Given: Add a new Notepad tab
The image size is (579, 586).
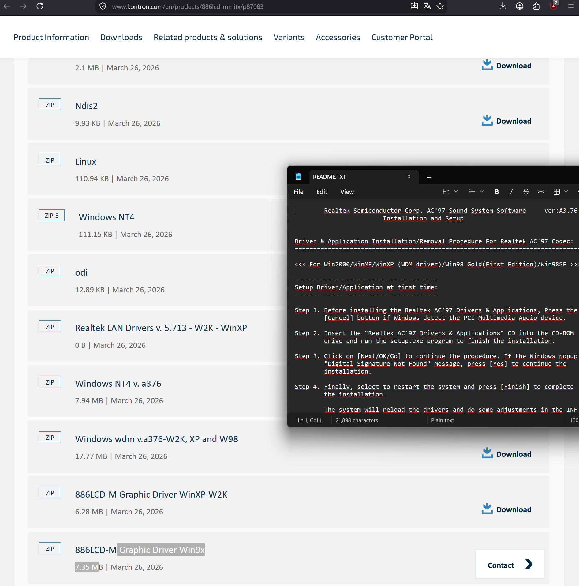Looking at the screenshot, I should coord(429,177).
